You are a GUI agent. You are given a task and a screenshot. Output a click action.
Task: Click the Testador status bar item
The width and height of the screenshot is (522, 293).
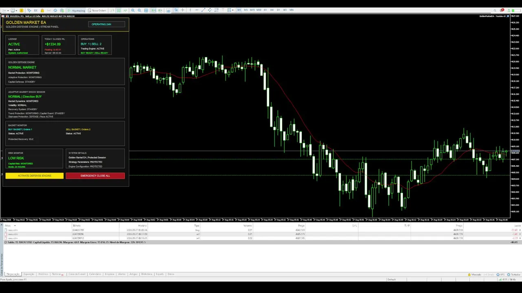[514, 275]
